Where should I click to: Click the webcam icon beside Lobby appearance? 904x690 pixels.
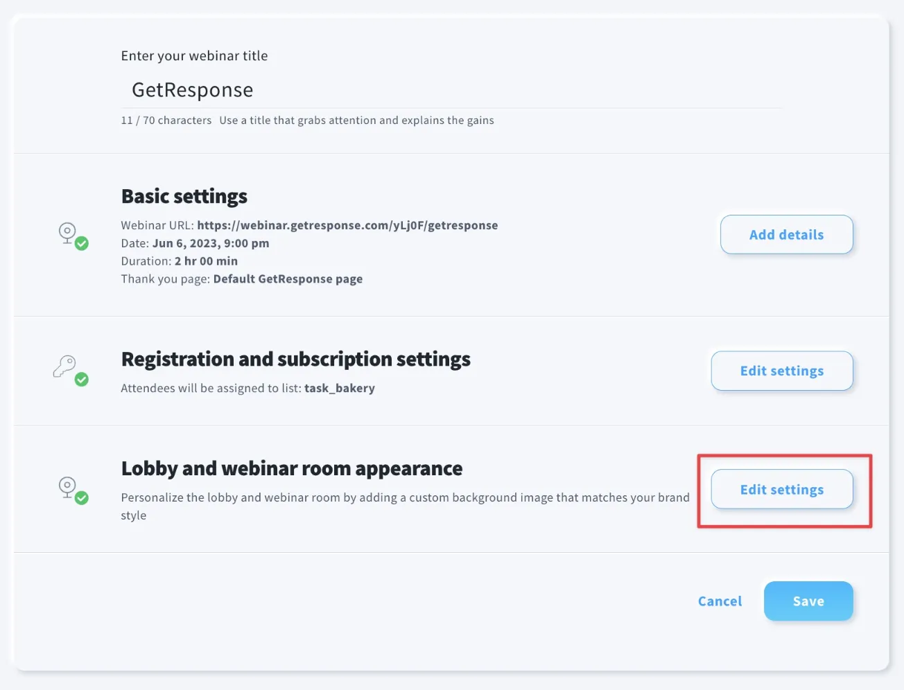[x=67, y=487]
